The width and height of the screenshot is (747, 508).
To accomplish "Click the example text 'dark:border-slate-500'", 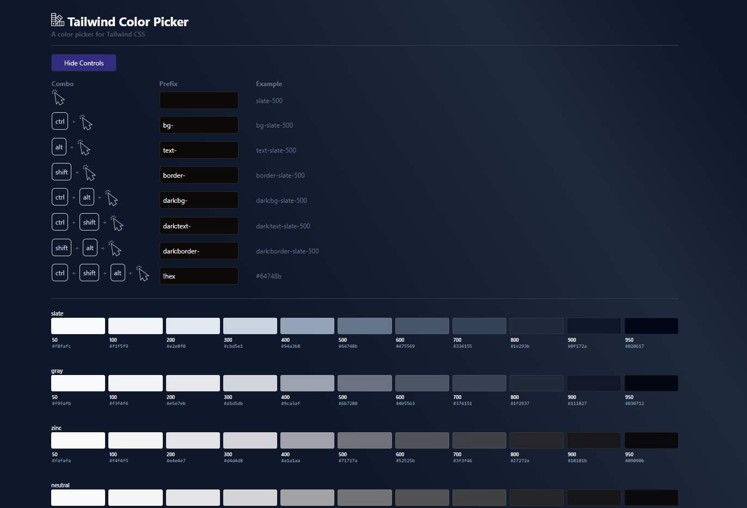I will click(287, 251).
